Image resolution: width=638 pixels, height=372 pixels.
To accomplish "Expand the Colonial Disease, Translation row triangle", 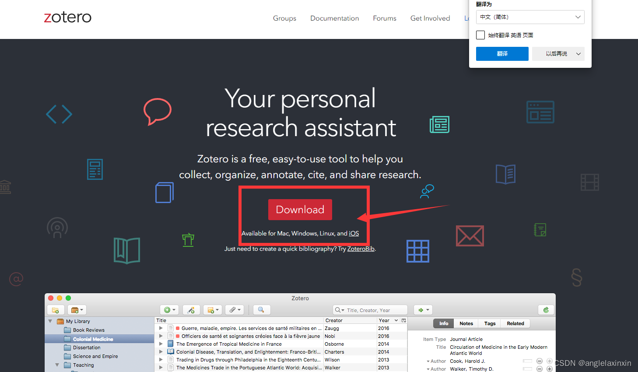I will (161, 352).
